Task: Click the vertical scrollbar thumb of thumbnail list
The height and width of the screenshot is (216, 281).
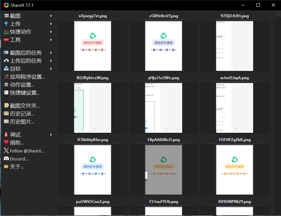Action: (278, 14)
